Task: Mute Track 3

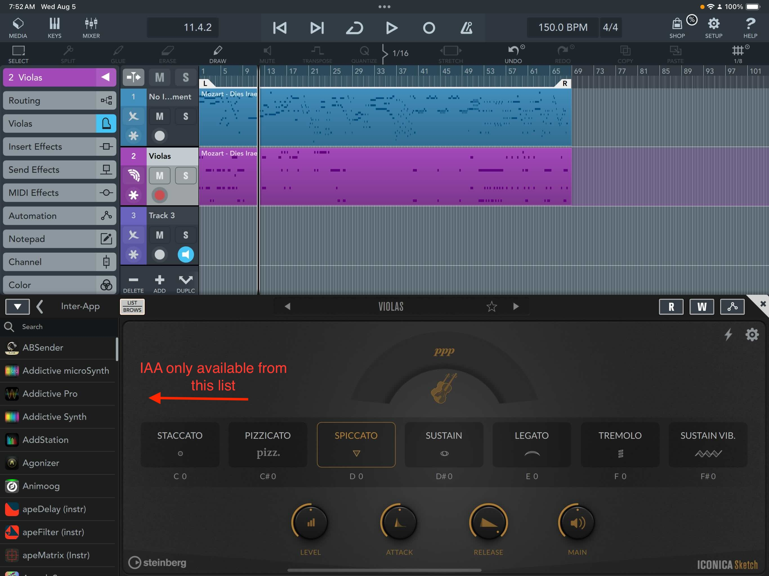Action: click(160, 235)
